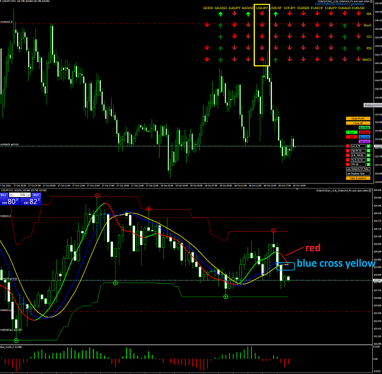Click the red Sell button in order panel
The height and width of the screenshot is (374, 382).
pos(351,137)
